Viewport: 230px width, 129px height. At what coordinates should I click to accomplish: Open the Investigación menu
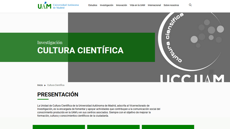[x=107, y=5]
